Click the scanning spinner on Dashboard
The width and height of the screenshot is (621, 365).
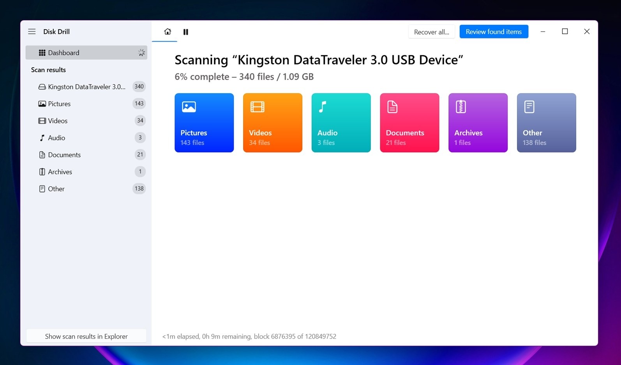click(141, 53)
